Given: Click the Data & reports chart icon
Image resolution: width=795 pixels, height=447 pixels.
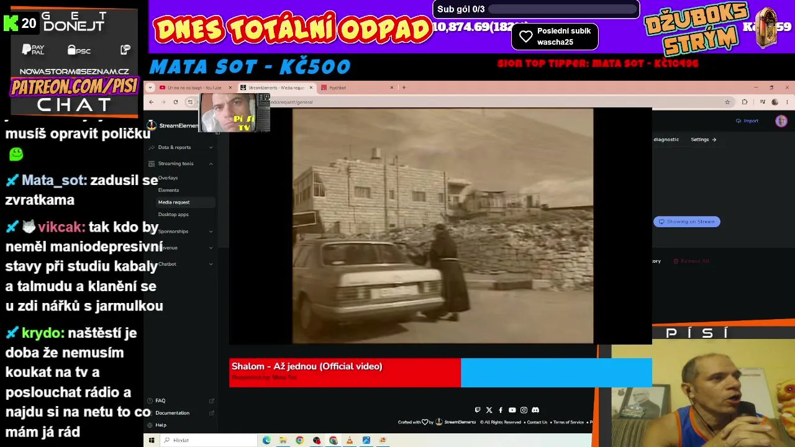Looking at the screenshot, I should pos(152,147).
